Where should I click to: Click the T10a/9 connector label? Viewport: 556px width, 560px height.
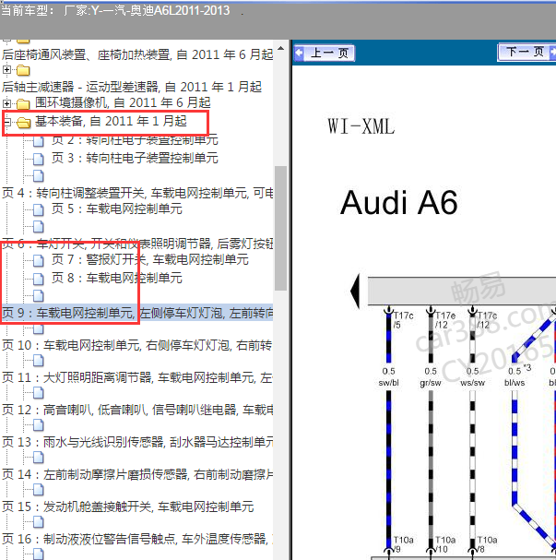point(403,544)
